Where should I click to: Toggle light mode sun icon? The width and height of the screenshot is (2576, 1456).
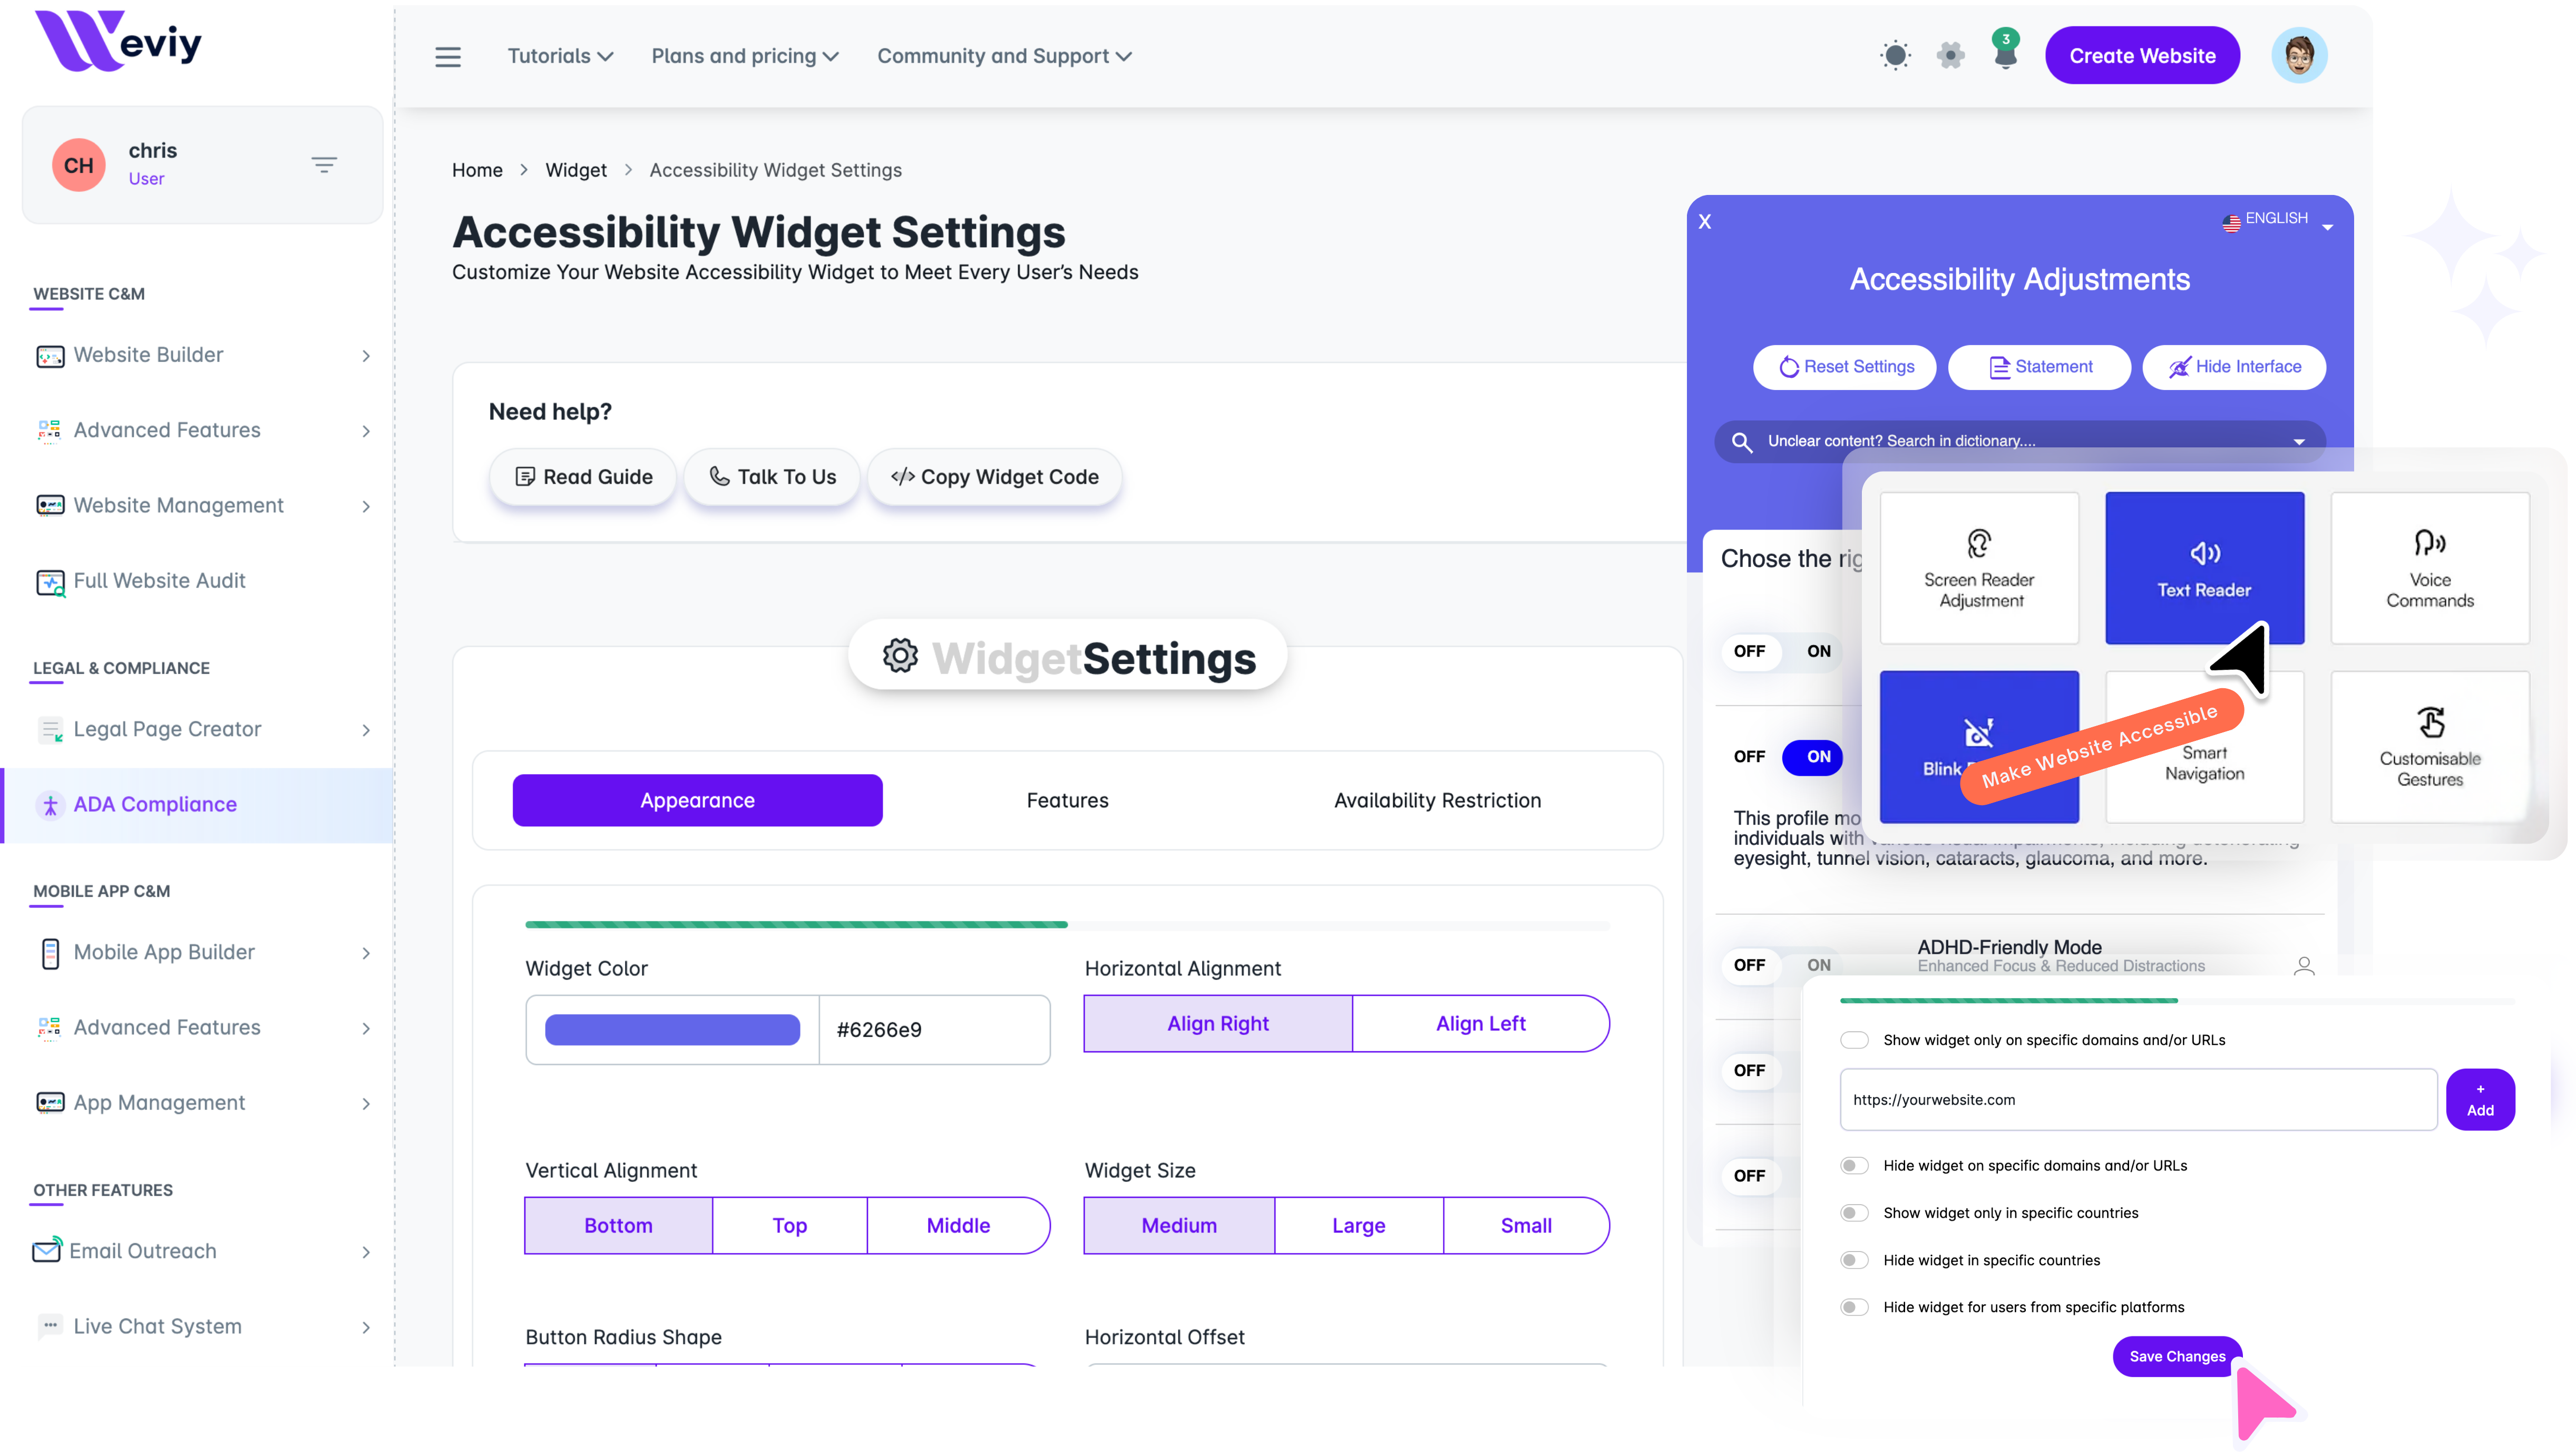coord(1894,55)
